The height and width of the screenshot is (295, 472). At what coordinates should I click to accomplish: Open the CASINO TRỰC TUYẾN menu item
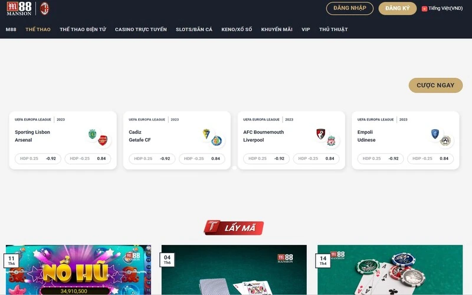[x=141, y=29]
